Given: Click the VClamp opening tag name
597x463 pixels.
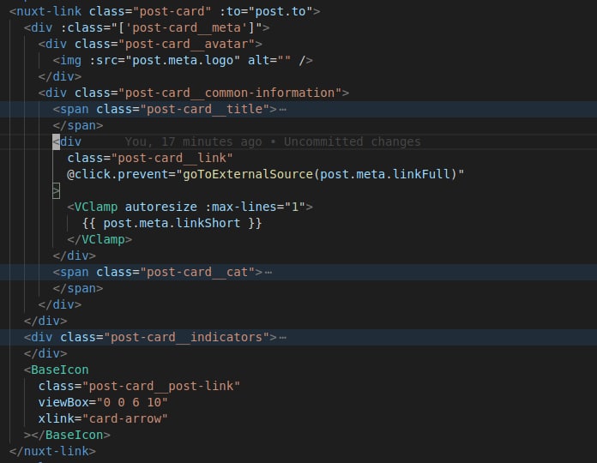Looking at the screenshot, I should click(x=96, y=207).
